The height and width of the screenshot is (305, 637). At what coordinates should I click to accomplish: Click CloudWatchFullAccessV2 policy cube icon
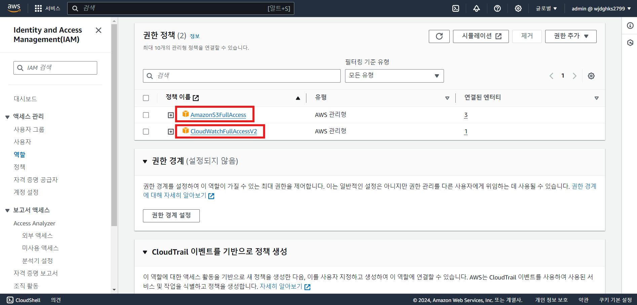pos(185,130)
